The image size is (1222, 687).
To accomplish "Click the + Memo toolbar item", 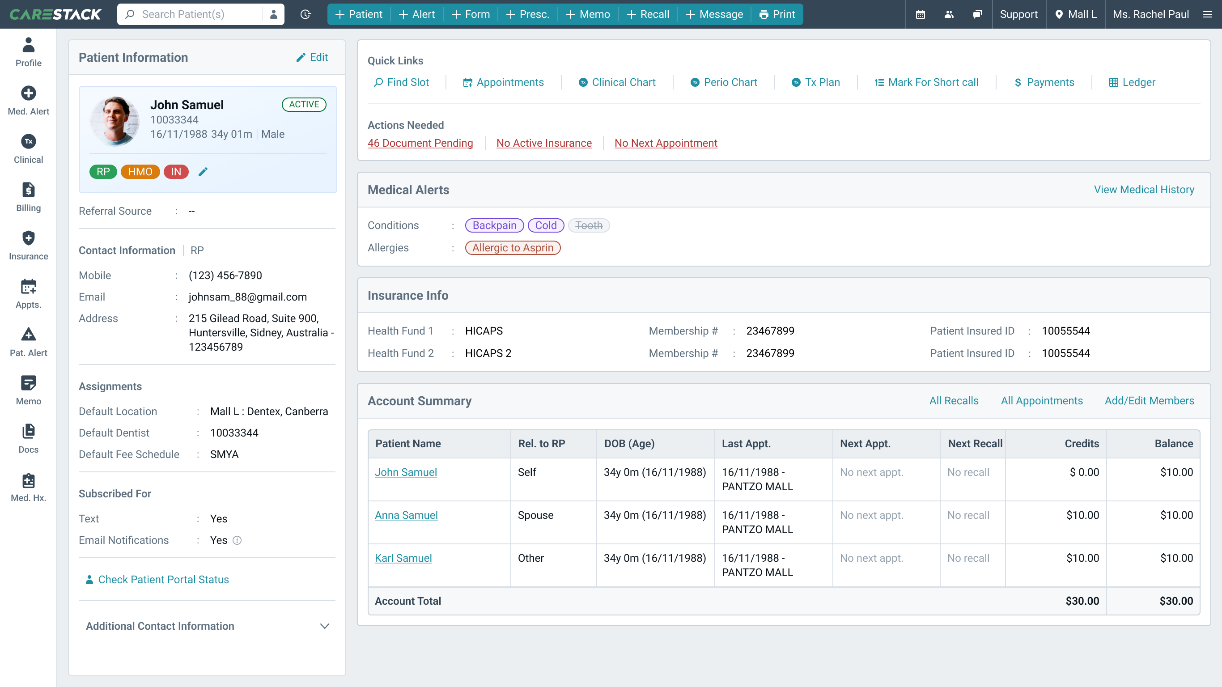I will click(x=588, y=14).
